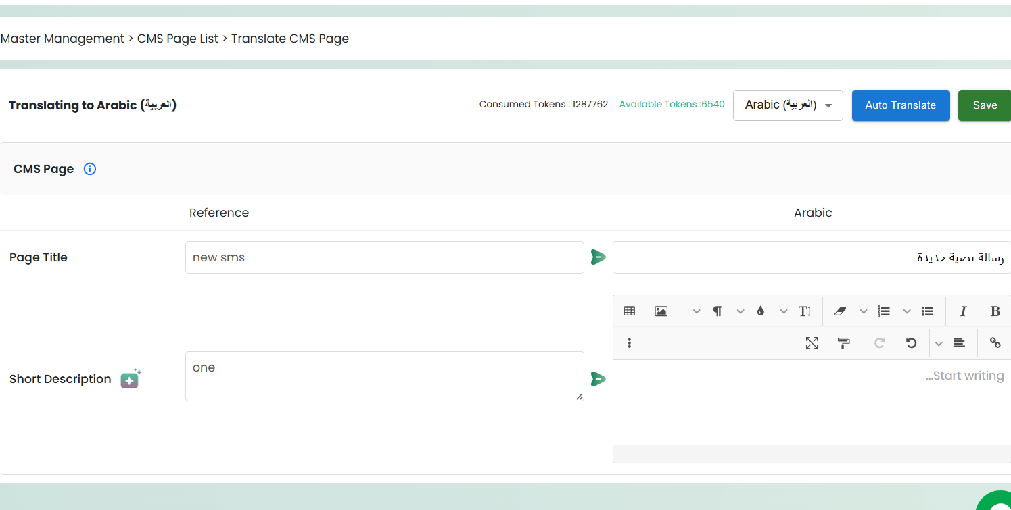Screen dimensions: 1011x510
Task: Click the 'CMS Page' section title
Action: click(44, 169)
